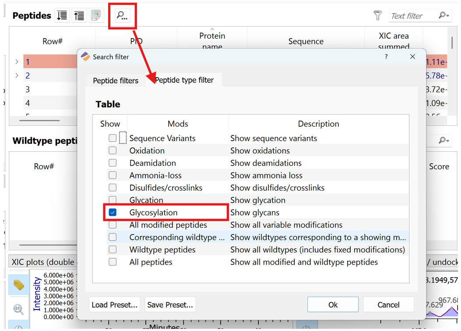Enable the Oxidation checkbox
This screenshot has width=461, height=331.
[x=113, y=150]
